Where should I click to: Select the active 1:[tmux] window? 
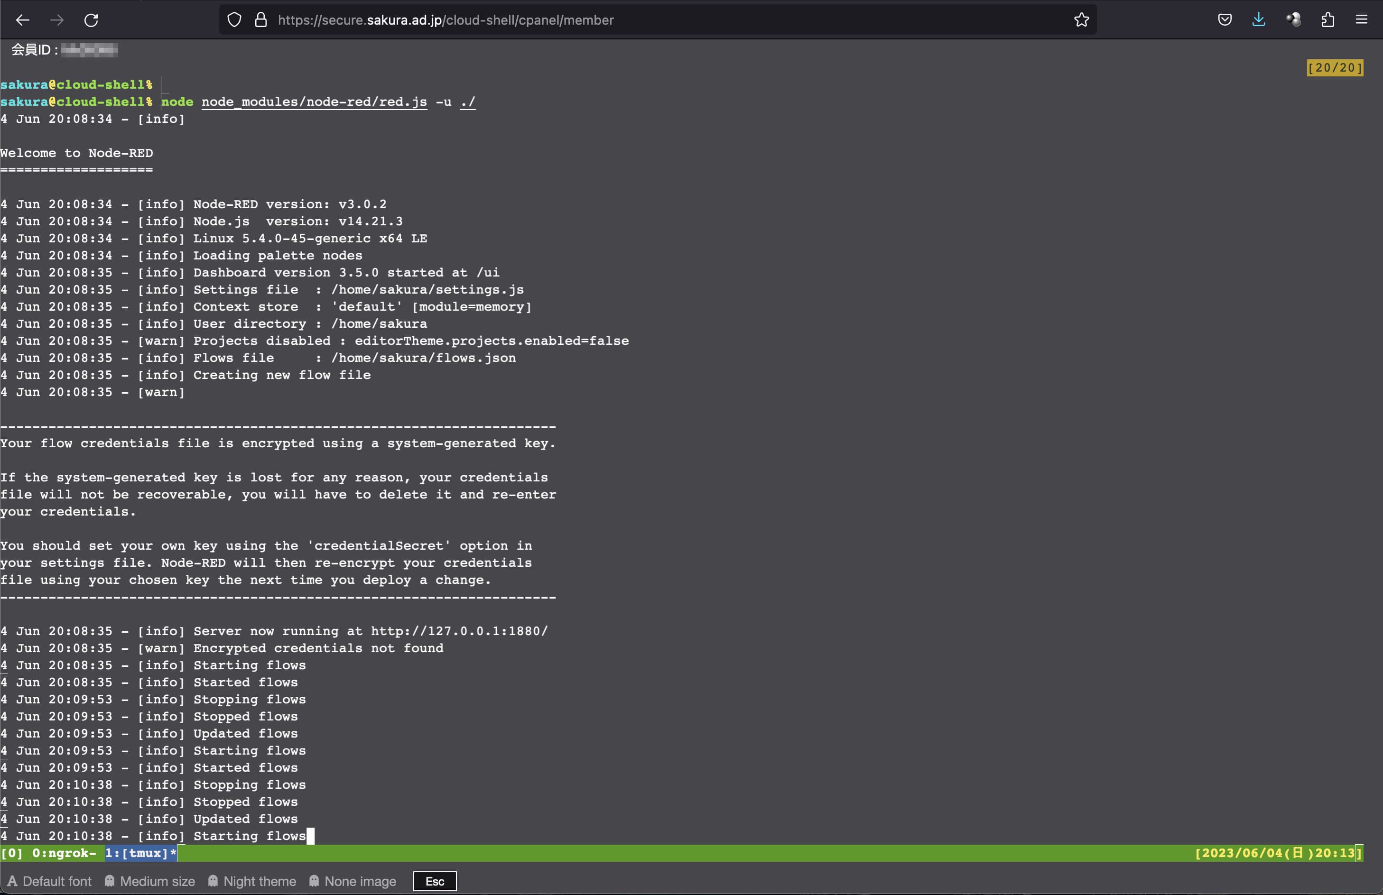click(x=139, y=854)
